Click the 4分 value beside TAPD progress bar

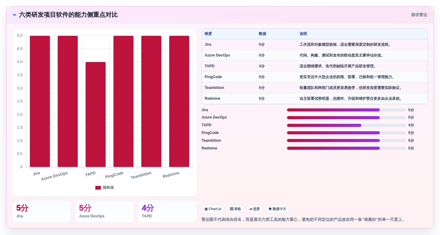click(x=411, y=125)
